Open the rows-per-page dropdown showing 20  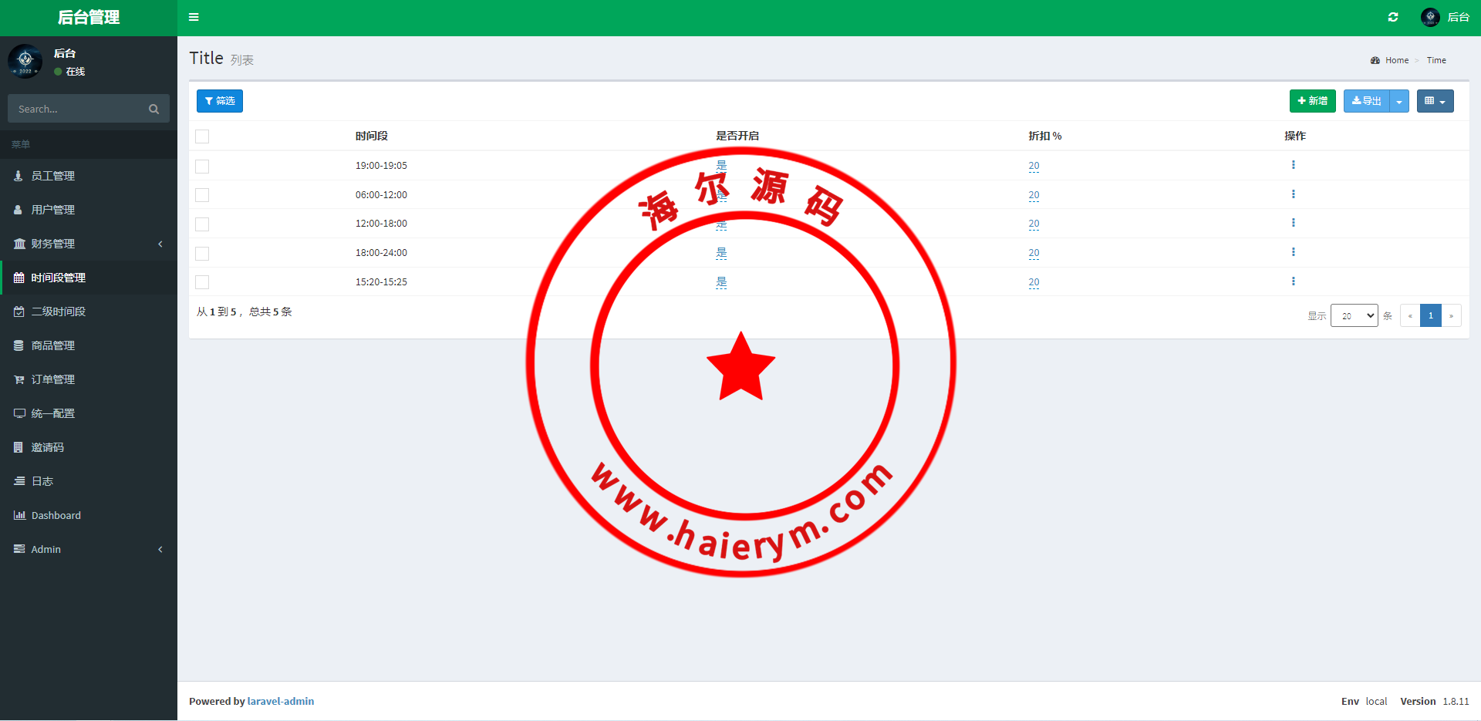tap(1354, 315)
